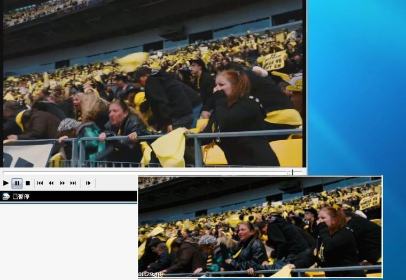Select the small preview thumbnail with timestamp
406x280 pixels.
pyautogui.click(x=260, y=227)
